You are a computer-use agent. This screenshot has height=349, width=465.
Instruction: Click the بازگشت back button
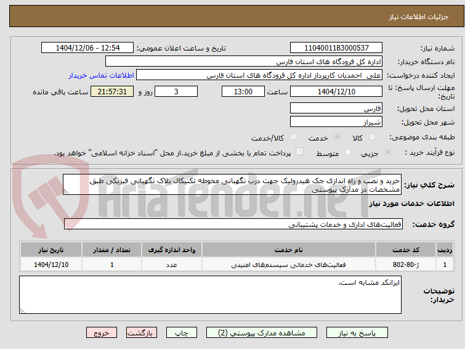(142, 333)
